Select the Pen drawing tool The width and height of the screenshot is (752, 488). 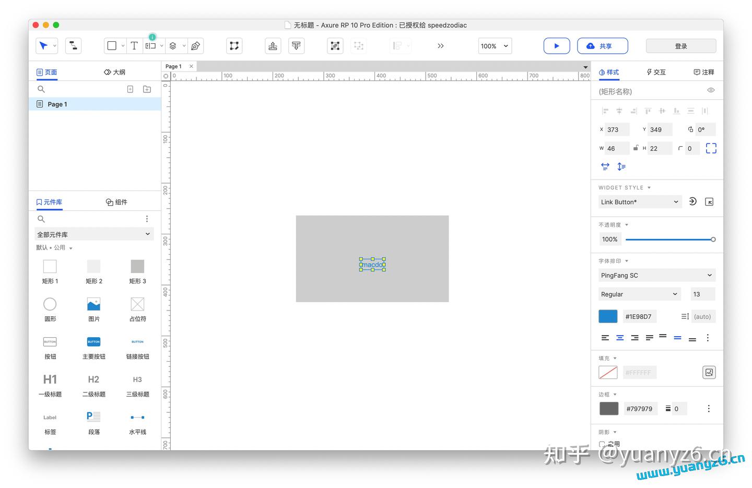pos(195,46)
